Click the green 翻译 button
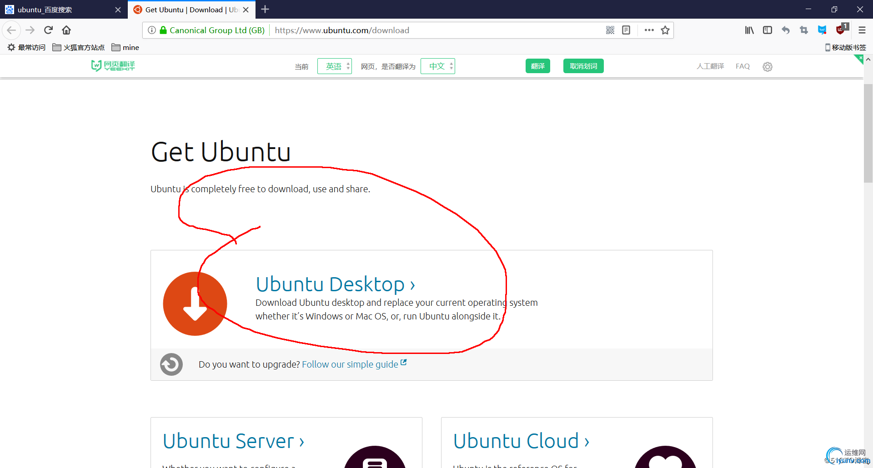 [x=538, y=66]
